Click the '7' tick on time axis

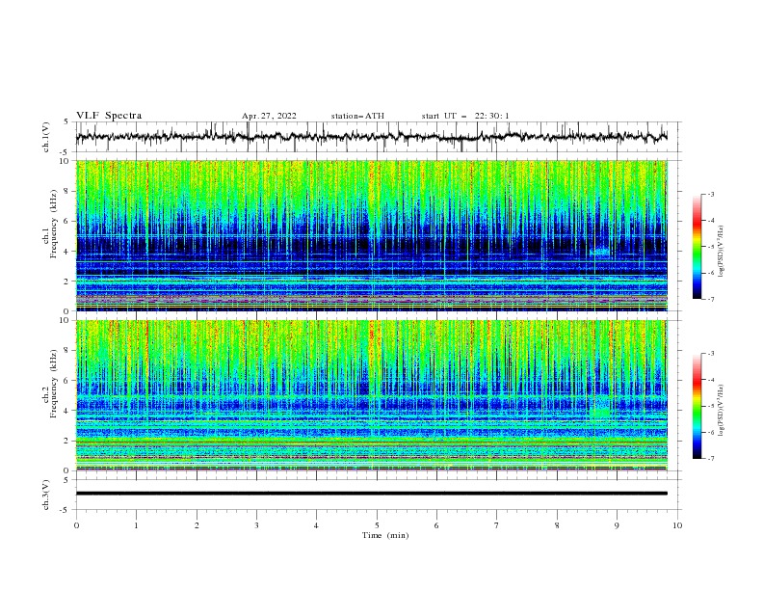point(497,525)
